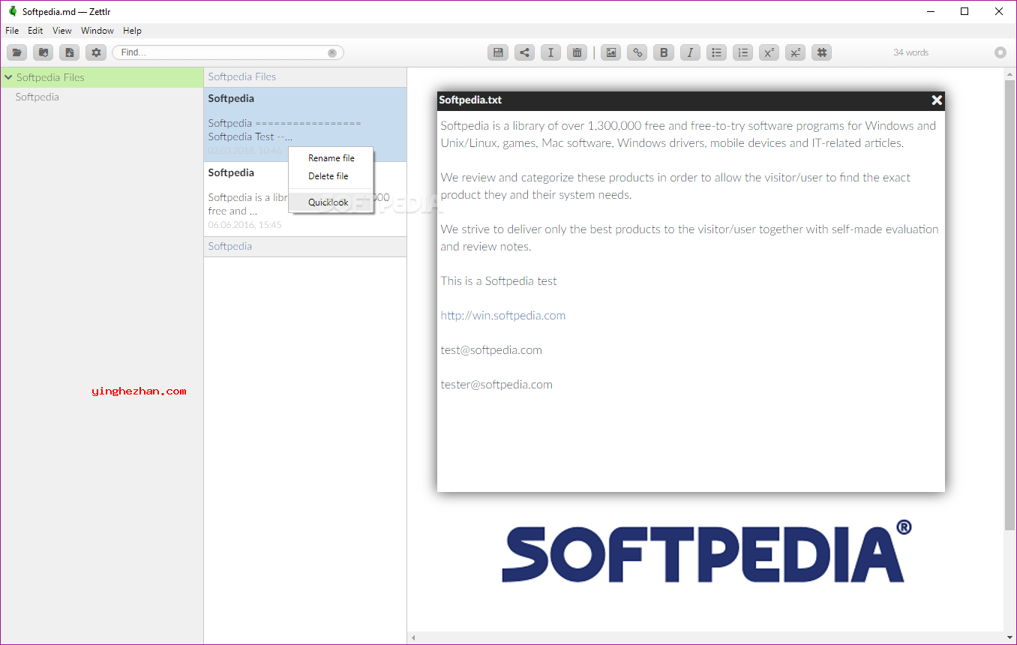This screenshot has width=1017, height=645.
Task: Open the File menu
Action: (12, 31)
